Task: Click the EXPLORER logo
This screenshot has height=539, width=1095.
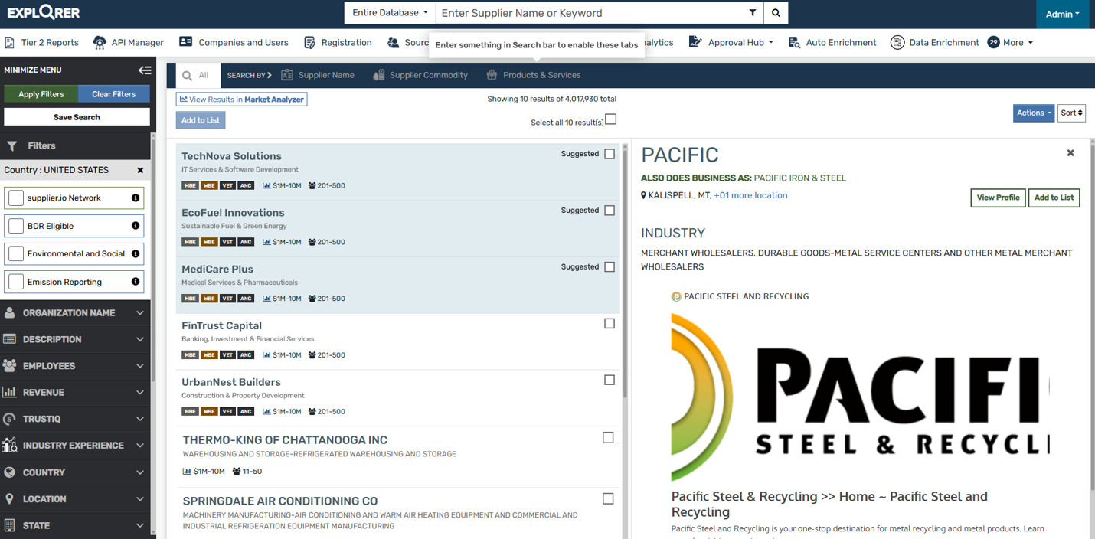Action: [x=44, y=13]
